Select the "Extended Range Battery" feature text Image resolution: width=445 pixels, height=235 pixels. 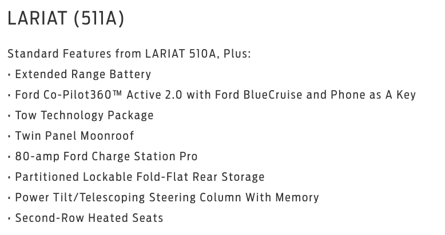(x=83, y=74)
